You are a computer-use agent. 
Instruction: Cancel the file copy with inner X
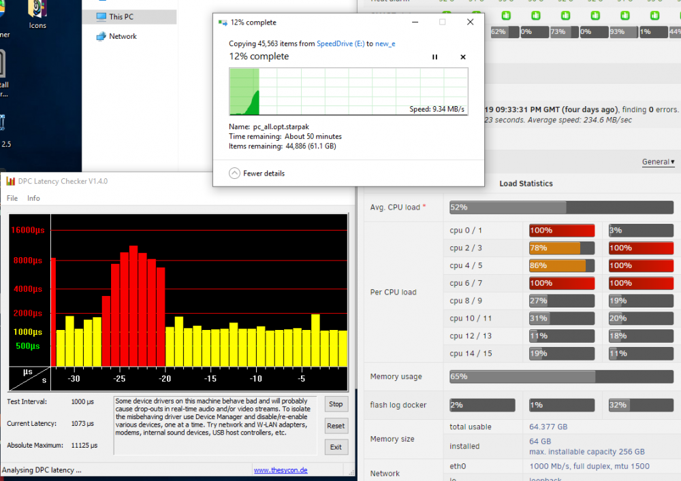coord(463,57)
